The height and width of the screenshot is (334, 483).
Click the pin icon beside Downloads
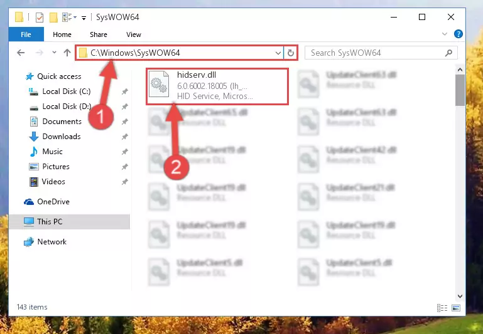click(x=124, y=137)
